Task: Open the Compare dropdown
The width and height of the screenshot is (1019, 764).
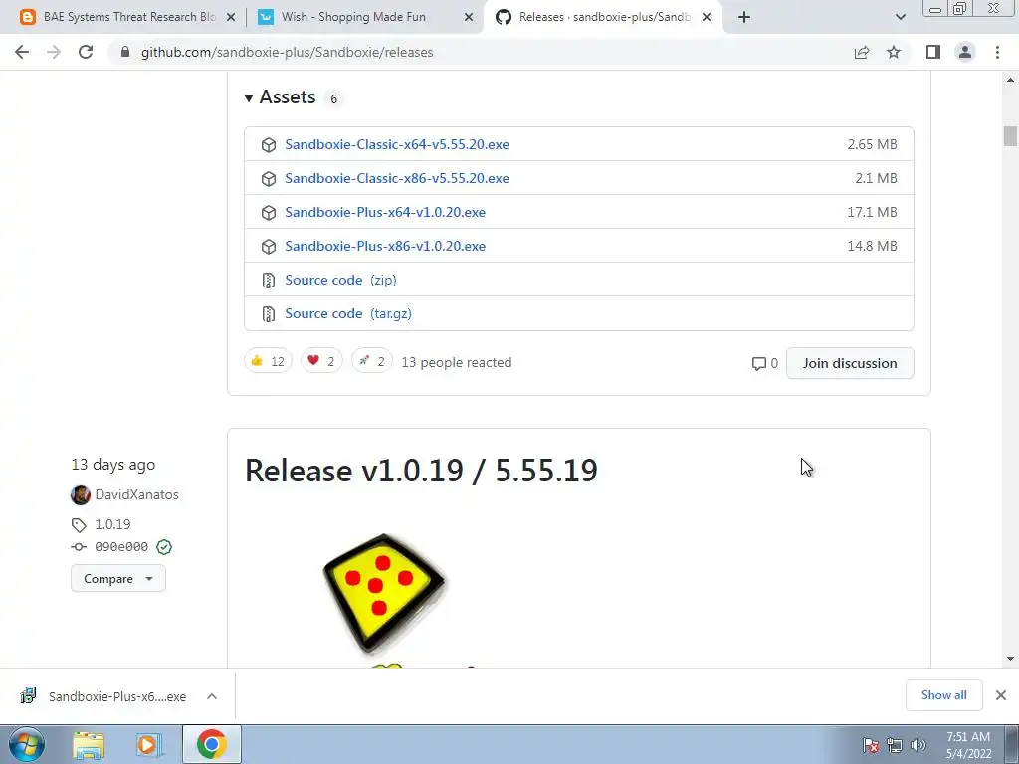Action: [118, 578]
